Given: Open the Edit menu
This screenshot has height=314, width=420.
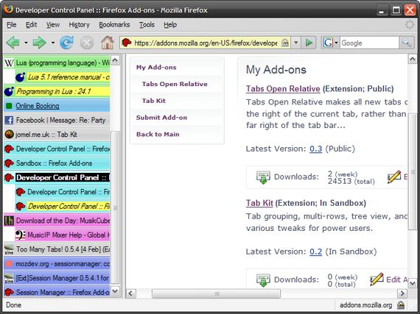Looking at the screenshot, I should 32,25.
